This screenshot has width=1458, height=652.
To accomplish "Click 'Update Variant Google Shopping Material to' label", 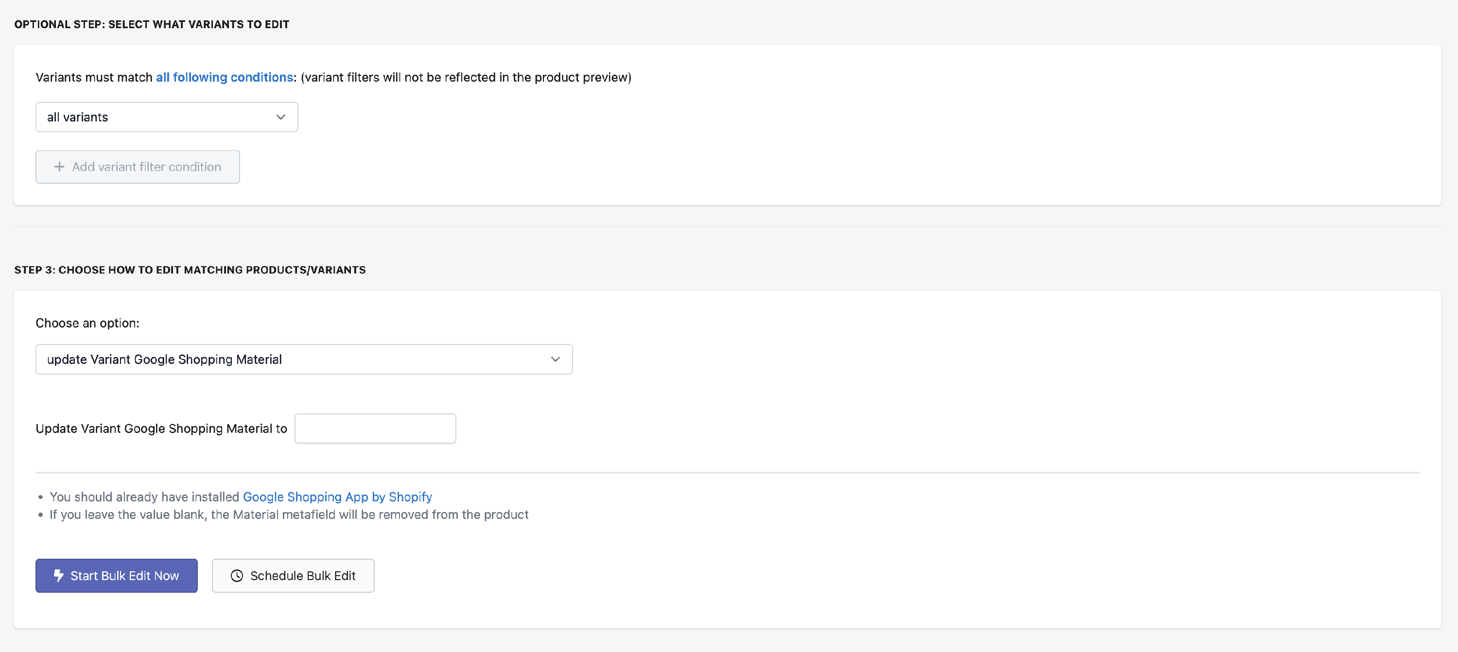I will point(161,429).
